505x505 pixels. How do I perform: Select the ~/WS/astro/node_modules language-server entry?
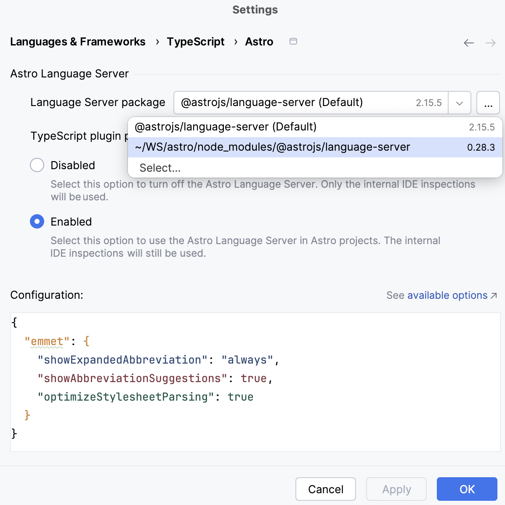tap(272, 147)
